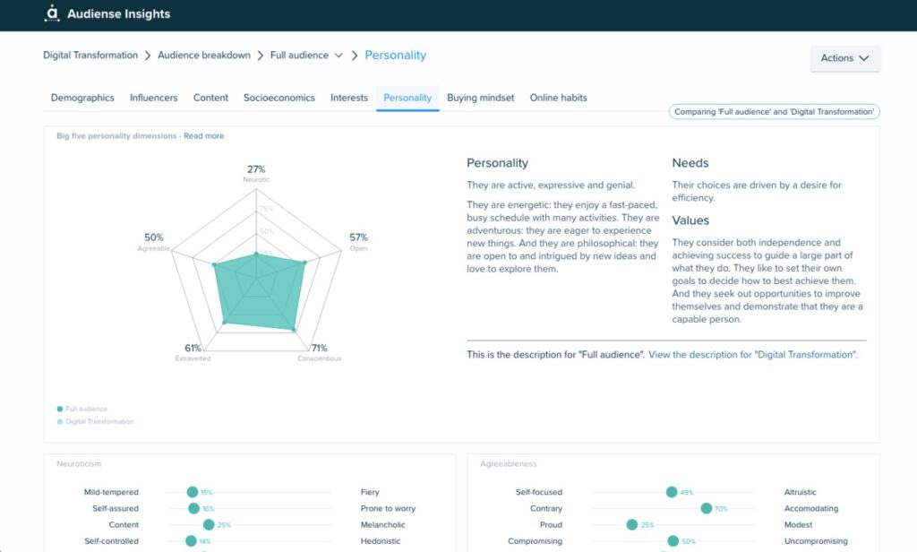View the Online habits tab

(558, 98)
